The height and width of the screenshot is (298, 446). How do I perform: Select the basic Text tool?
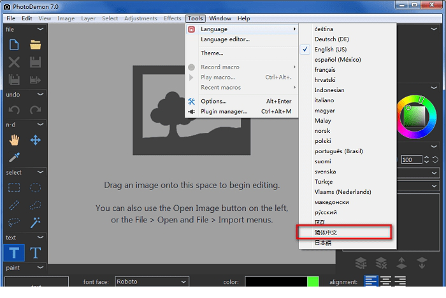[x=14, y=253]
